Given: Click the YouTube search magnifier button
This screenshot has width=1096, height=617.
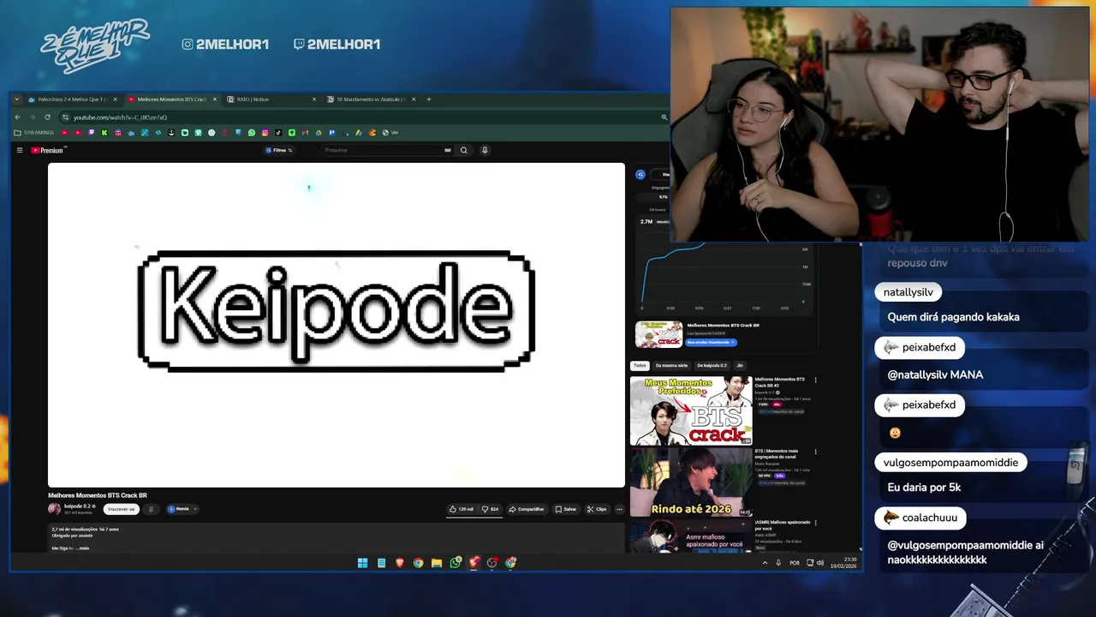Looking at the screenshot, I should (464, 150).
